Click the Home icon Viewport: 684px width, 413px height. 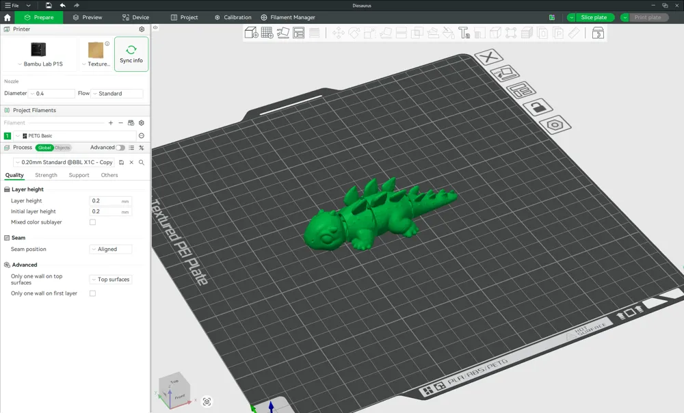(x=8, y=18)
